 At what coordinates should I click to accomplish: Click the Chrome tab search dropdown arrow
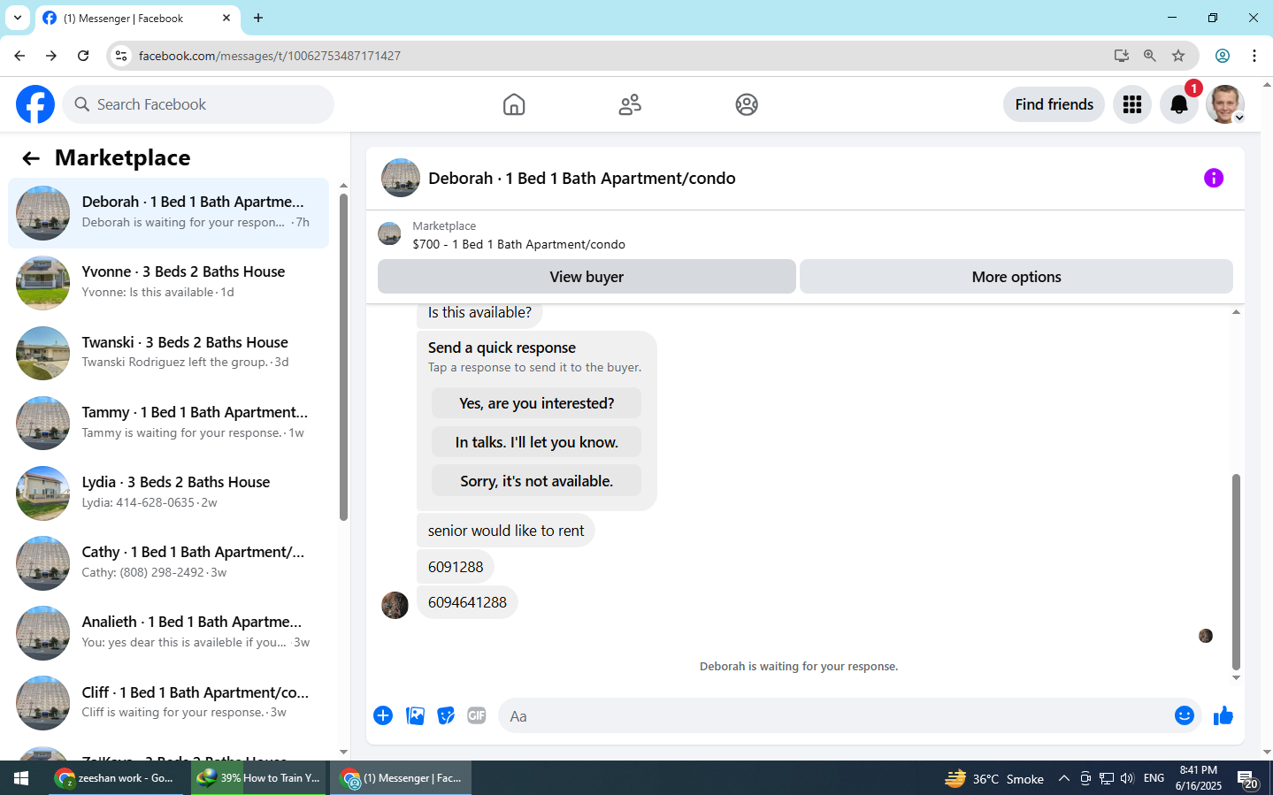pos(17,18)
